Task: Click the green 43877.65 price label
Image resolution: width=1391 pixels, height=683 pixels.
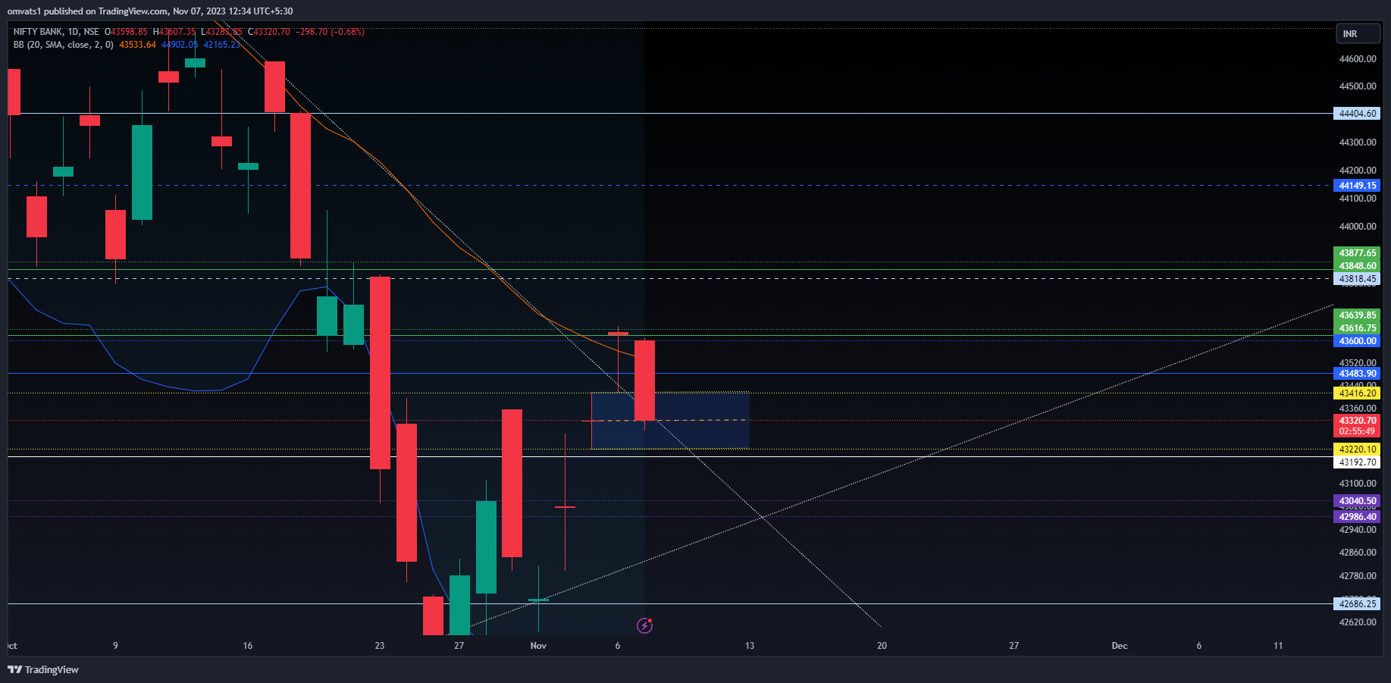Action: point(1357,253)
